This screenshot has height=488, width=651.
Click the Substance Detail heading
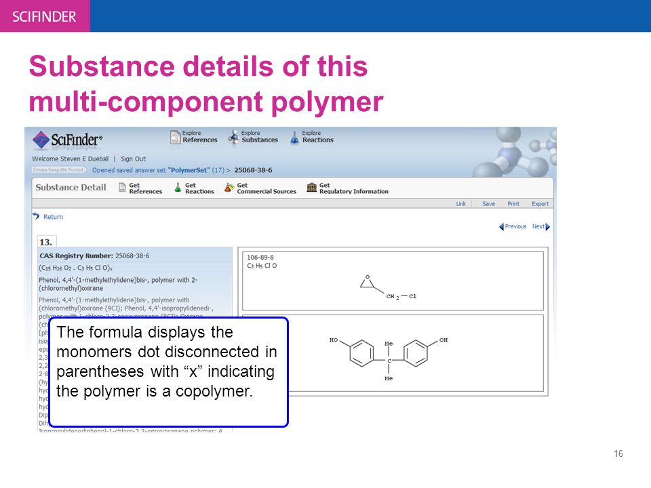coord(71,188)
